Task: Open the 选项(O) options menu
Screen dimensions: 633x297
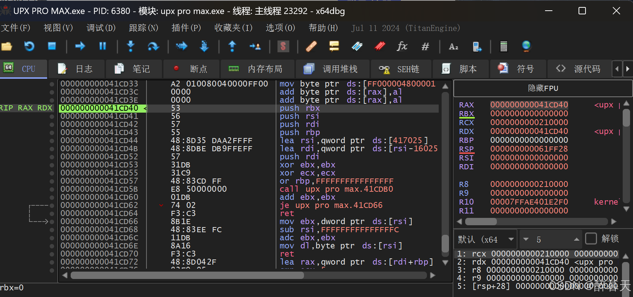Action: (280, 28)
